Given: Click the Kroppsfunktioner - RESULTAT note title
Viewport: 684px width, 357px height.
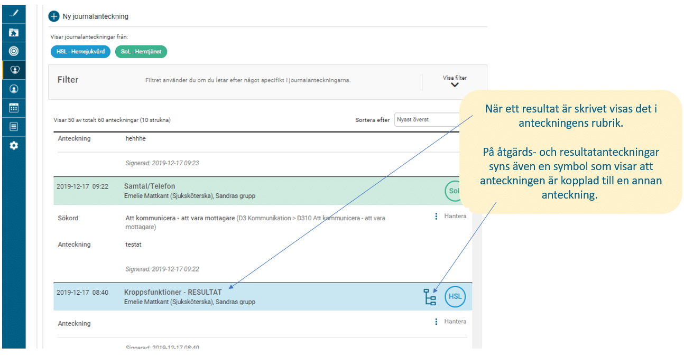Looking at the screenshot, I should tap(173, 292).
